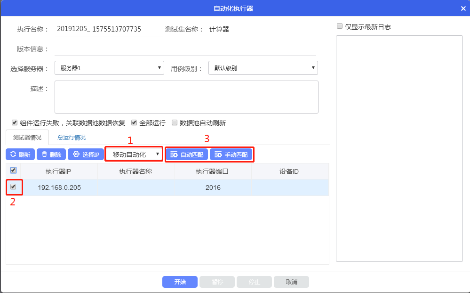Enable the 数据池自动刷新 checkbox
Screen dimensions: 470x293
click(175, 122)
